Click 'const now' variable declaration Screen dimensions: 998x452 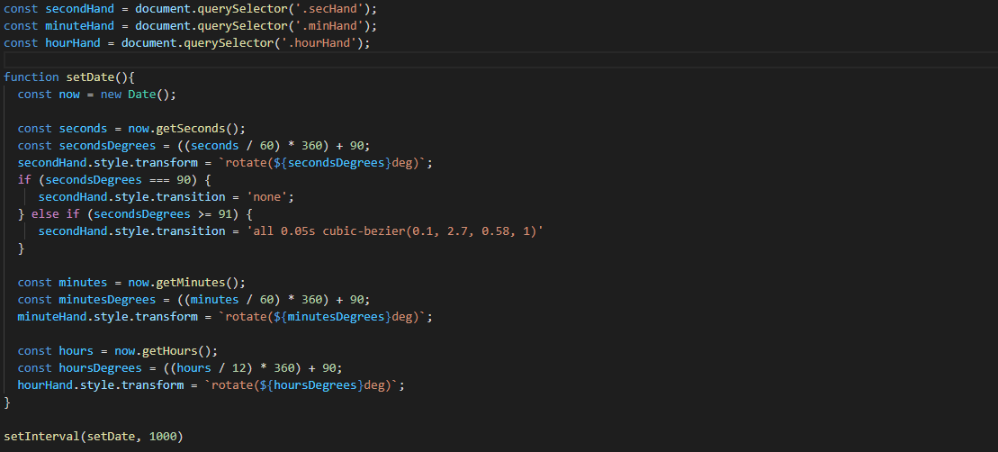point(49,95)
